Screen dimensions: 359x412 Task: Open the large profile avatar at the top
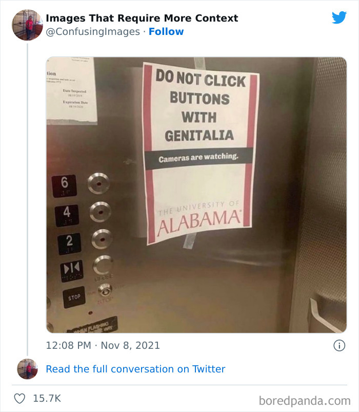pyautogui.click(x=27, y=25)
